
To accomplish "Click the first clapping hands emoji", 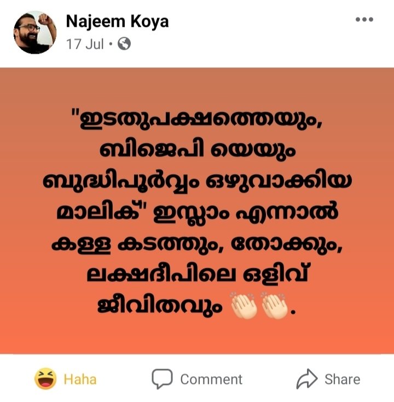I will pyautogui.click(x=244, y=305).
